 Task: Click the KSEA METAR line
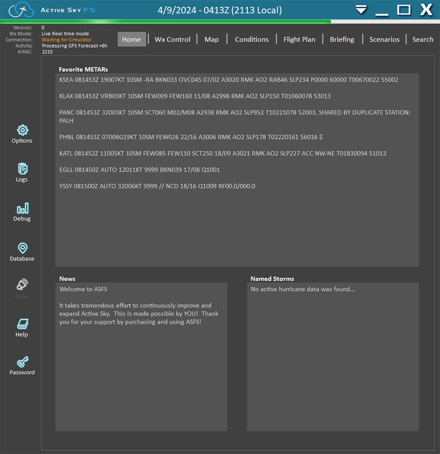pyautogui.click(x=228, y=80)
